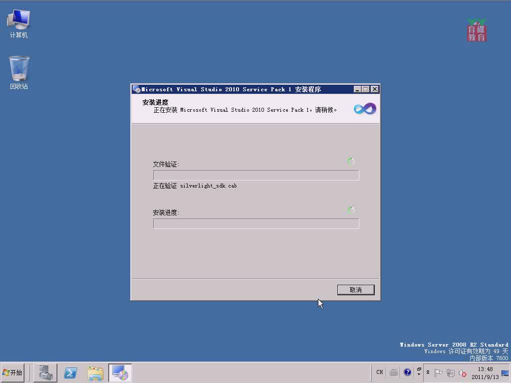
Task: Click the language bar keyboard icon
Action: pyautogui.click(x=394, y=372)
